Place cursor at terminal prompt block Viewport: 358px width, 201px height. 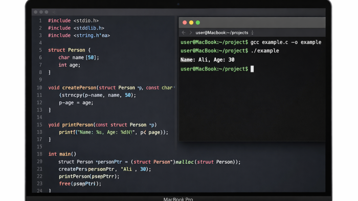point(252,69)
